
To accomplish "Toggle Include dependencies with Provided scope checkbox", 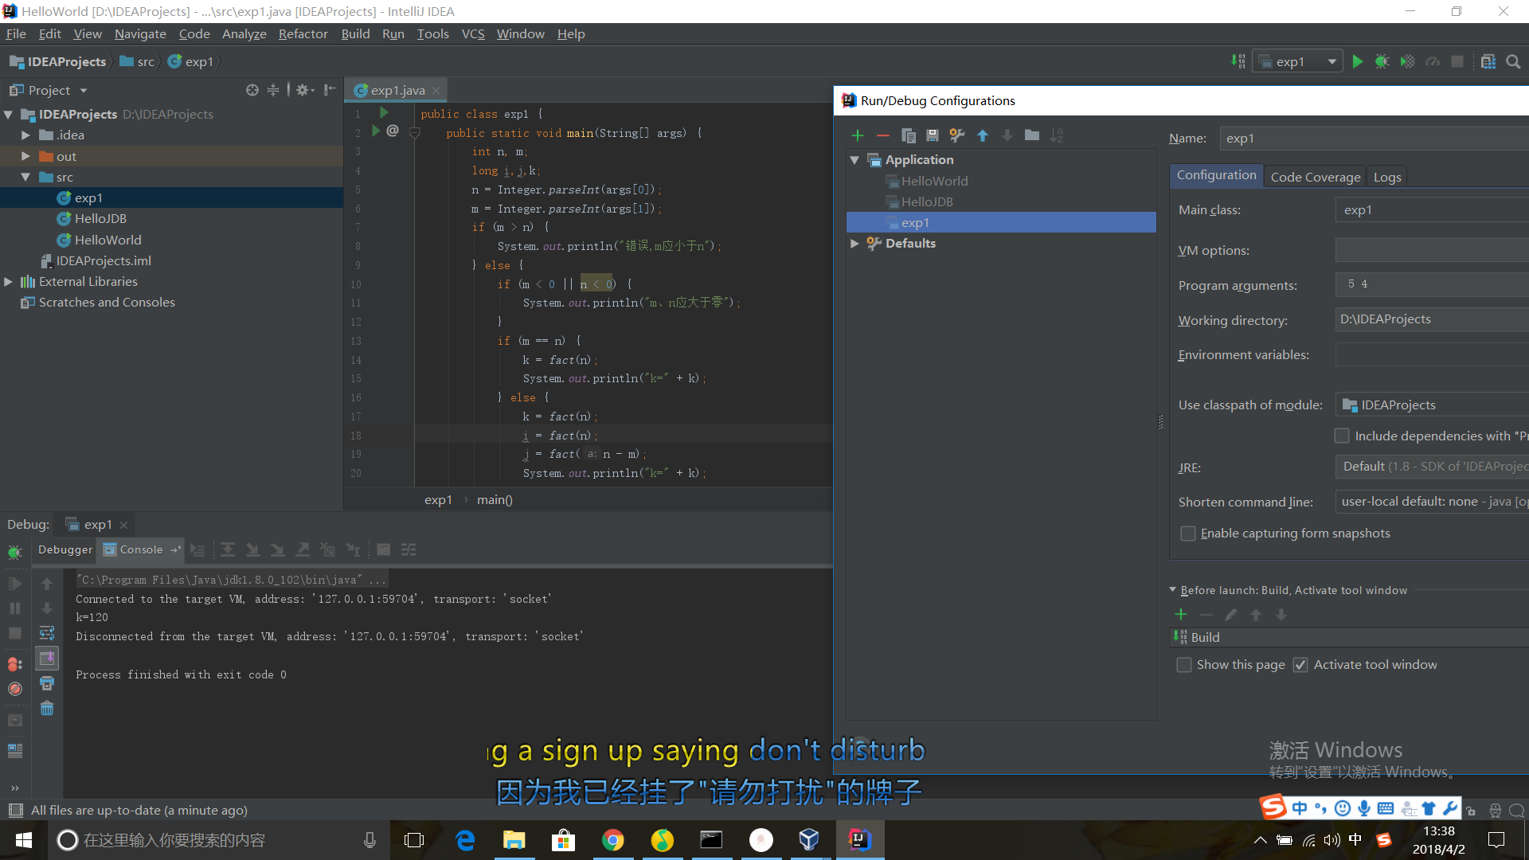I will coord(1342,436).
